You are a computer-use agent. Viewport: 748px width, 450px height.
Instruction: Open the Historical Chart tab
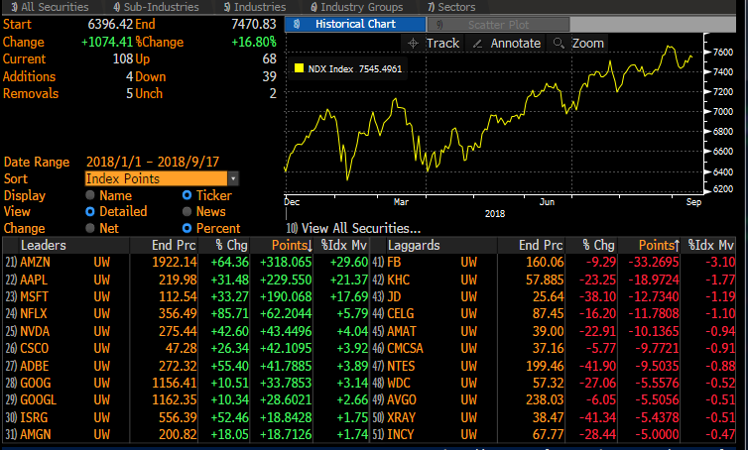355,25
